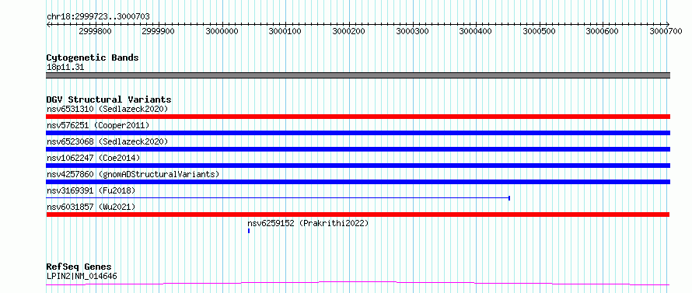Viewport: 692px width, 293px height.
Task: Select the 3000500 position on the ruler
Action: coord(540,31)
